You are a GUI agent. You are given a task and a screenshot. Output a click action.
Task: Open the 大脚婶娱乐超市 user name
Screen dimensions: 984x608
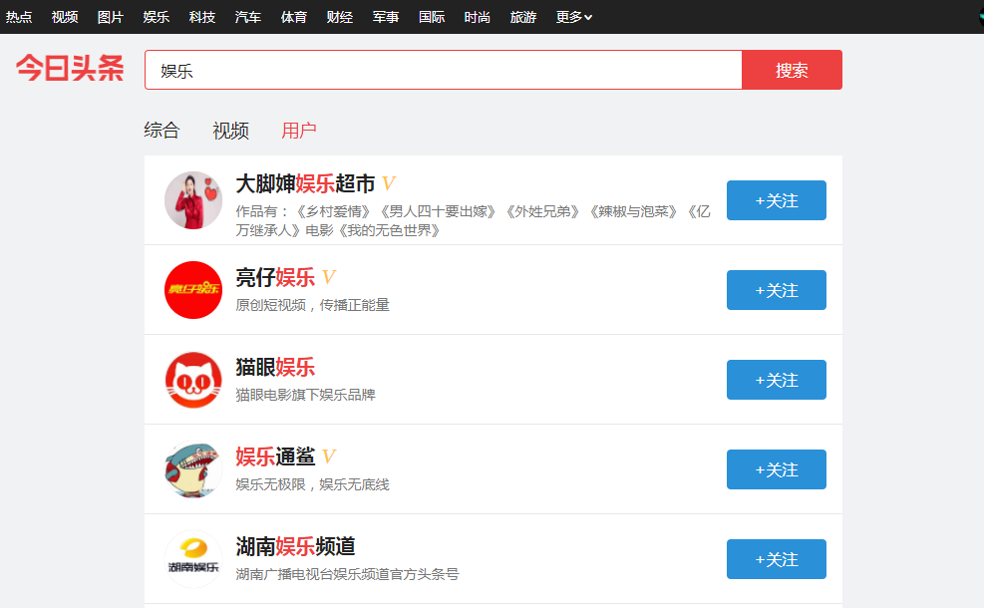[x=306, y=183]
